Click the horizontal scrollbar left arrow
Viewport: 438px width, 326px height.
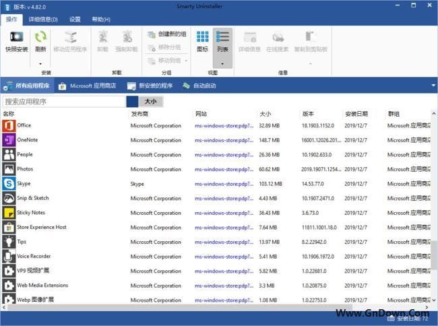4,307
